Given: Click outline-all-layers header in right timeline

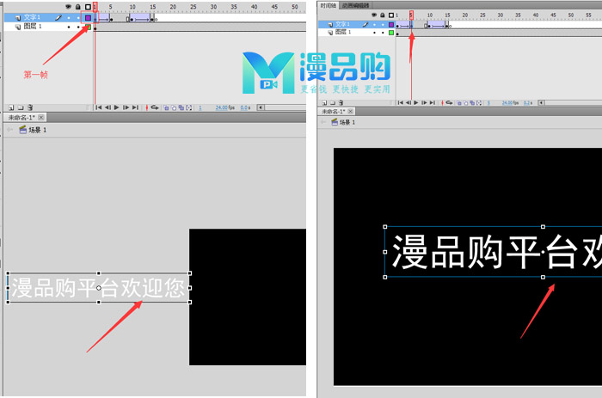Looking at the screenshot, I should point(391,15).
